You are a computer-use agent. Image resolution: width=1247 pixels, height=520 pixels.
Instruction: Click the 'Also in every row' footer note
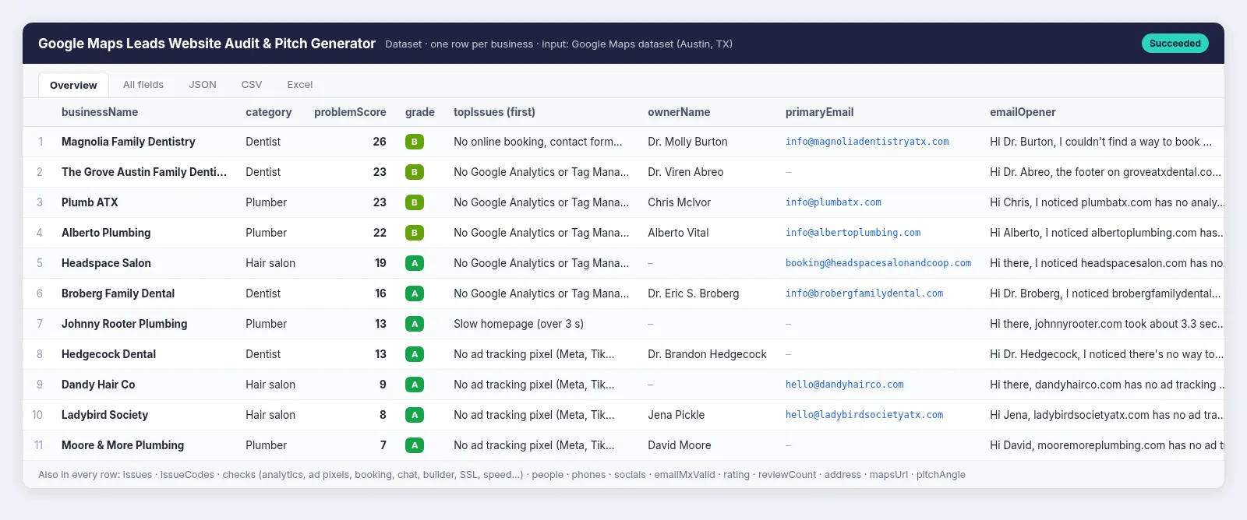coord(502,475)
